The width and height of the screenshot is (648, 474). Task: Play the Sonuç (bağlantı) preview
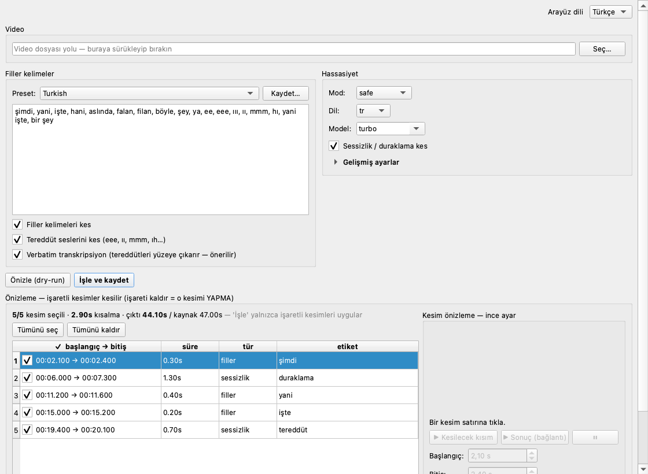click(535, 437)
